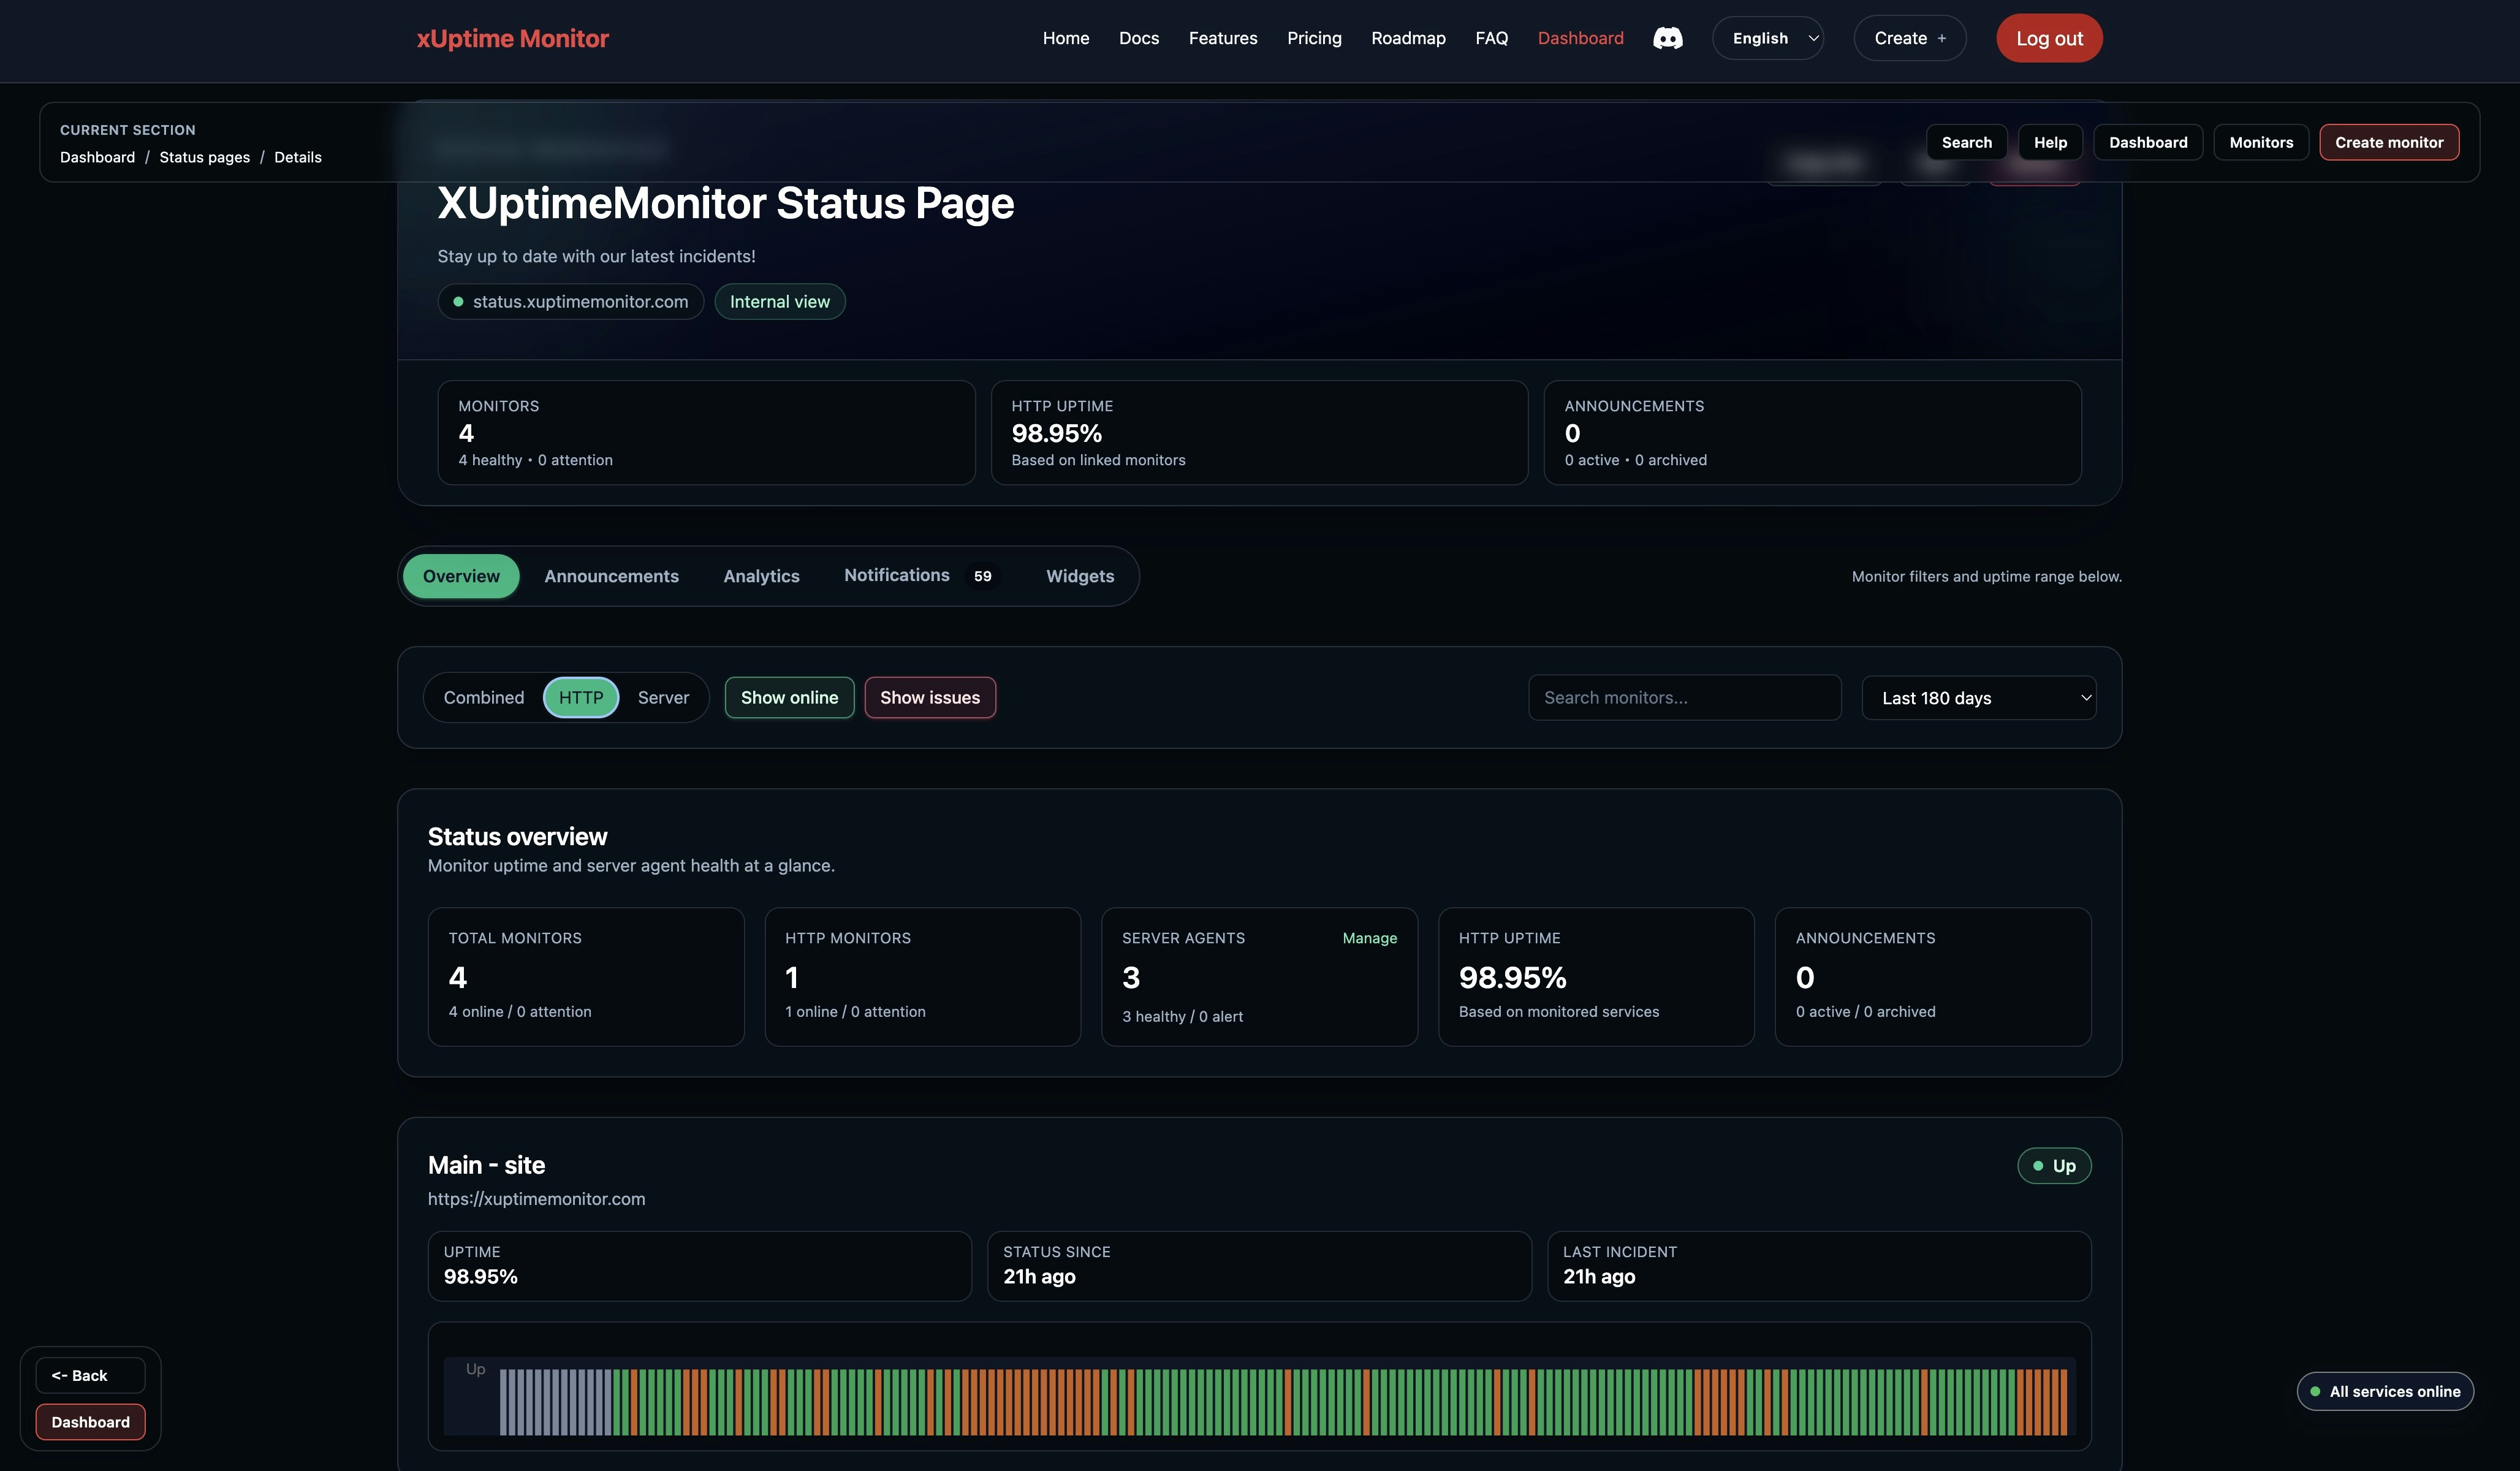Click the xUptime Monitor logo
The image size is (2520, 1471).
point(512,38)
